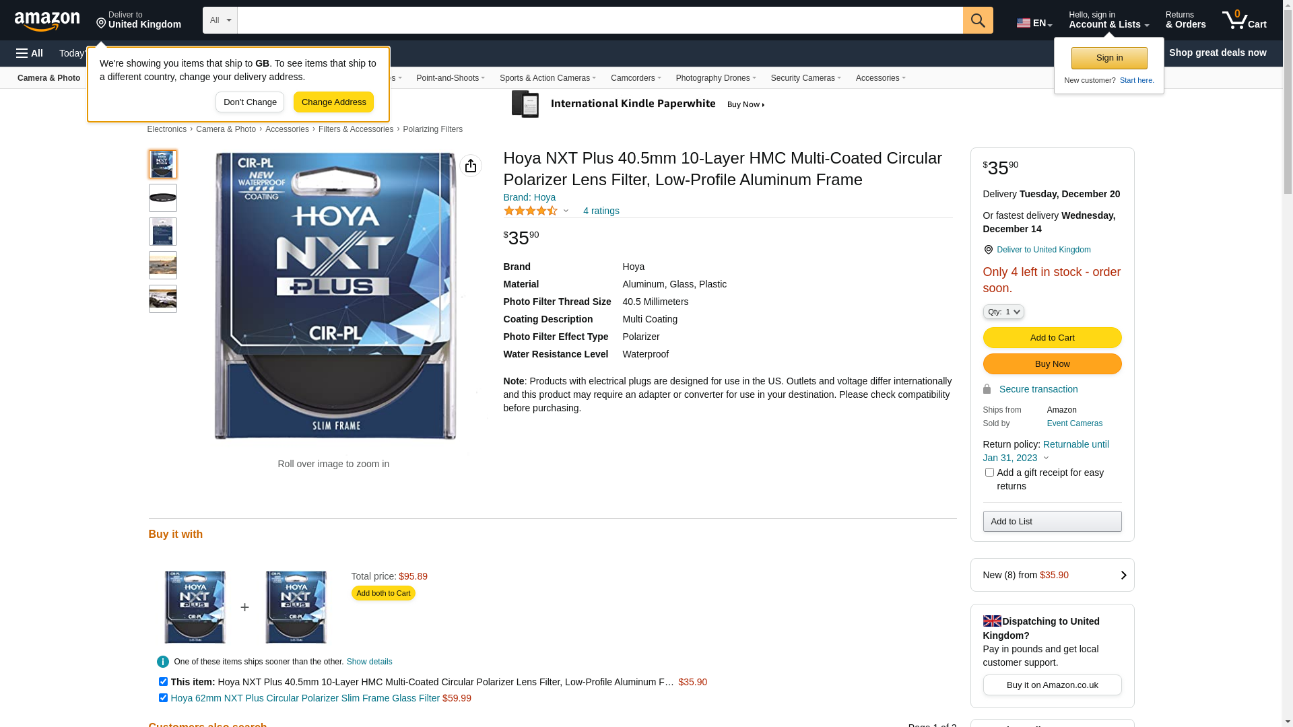
Task: Click the Amazon logo
Action: point(47,22)
